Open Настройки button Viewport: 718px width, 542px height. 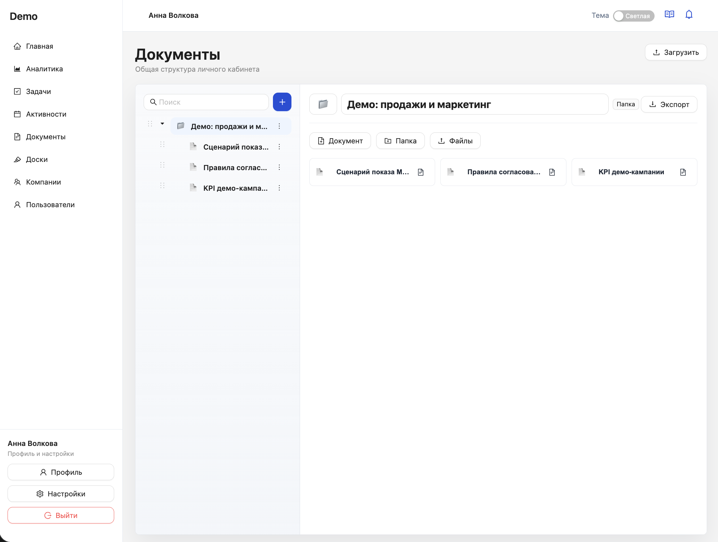61,494
